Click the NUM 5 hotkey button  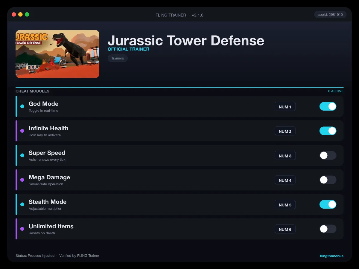pyautogui.click(x=285, y=205)
